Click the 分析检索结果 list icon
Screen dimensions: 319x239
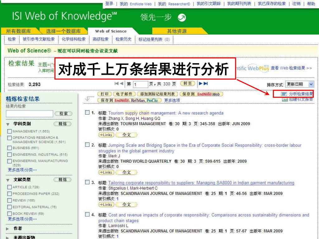point(284,94)
